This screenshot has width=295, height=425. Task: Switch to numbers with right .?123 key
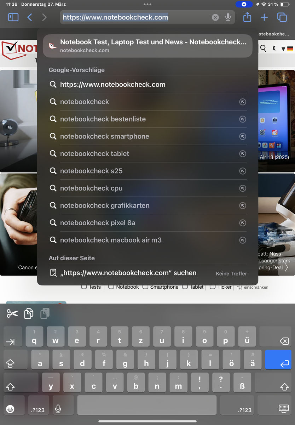point(237,405)
